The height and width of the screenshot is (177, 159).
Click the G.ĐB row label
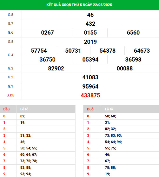[10, 95]
